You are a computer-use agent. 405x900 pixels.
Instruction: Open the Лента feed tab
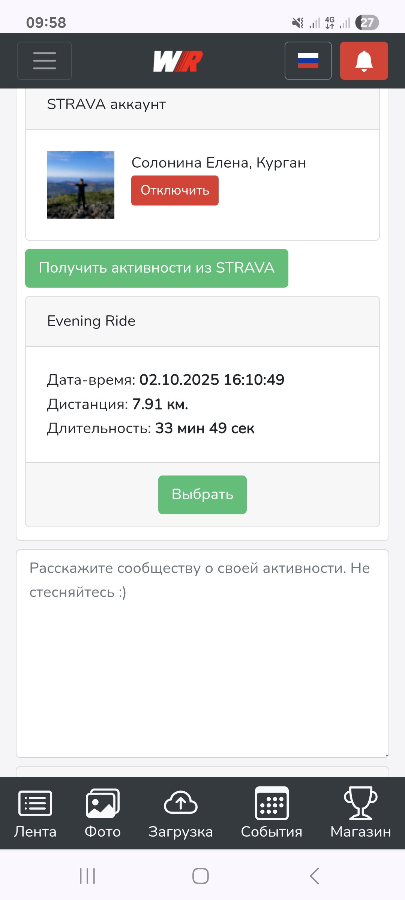coord(35,813)
